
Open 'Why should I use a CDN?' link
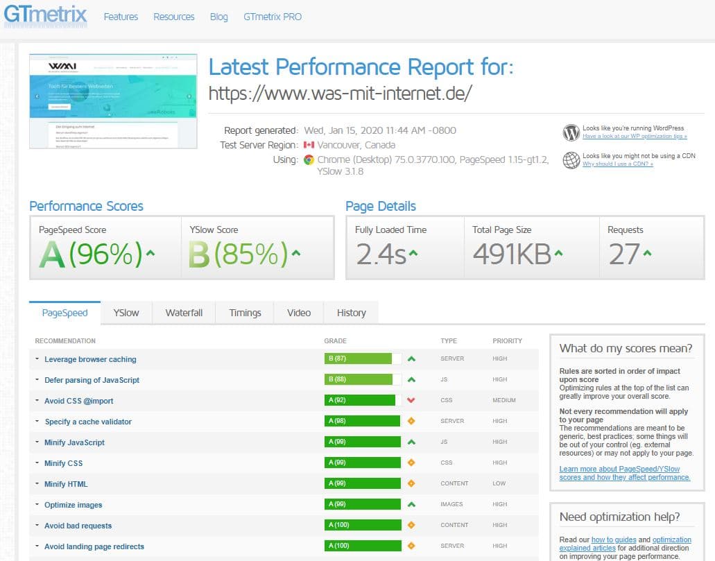617,164
